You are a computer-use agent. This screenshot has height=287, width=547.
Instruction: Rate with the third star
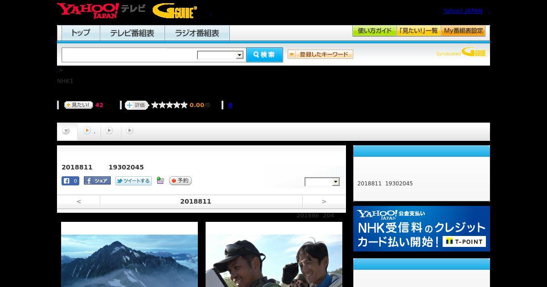(x=170, y=105)
